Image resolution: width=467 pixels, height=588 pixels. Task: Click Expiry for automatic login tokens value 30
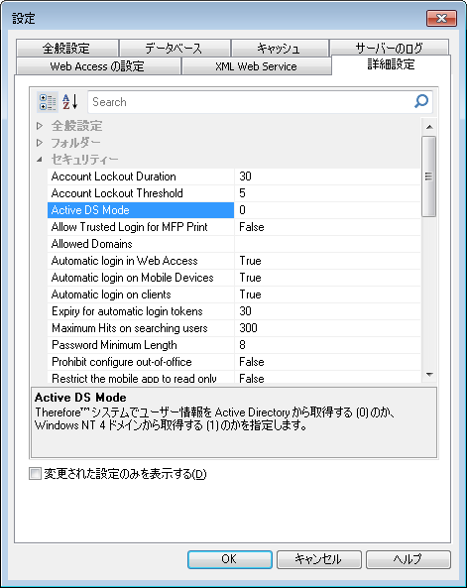327,311
